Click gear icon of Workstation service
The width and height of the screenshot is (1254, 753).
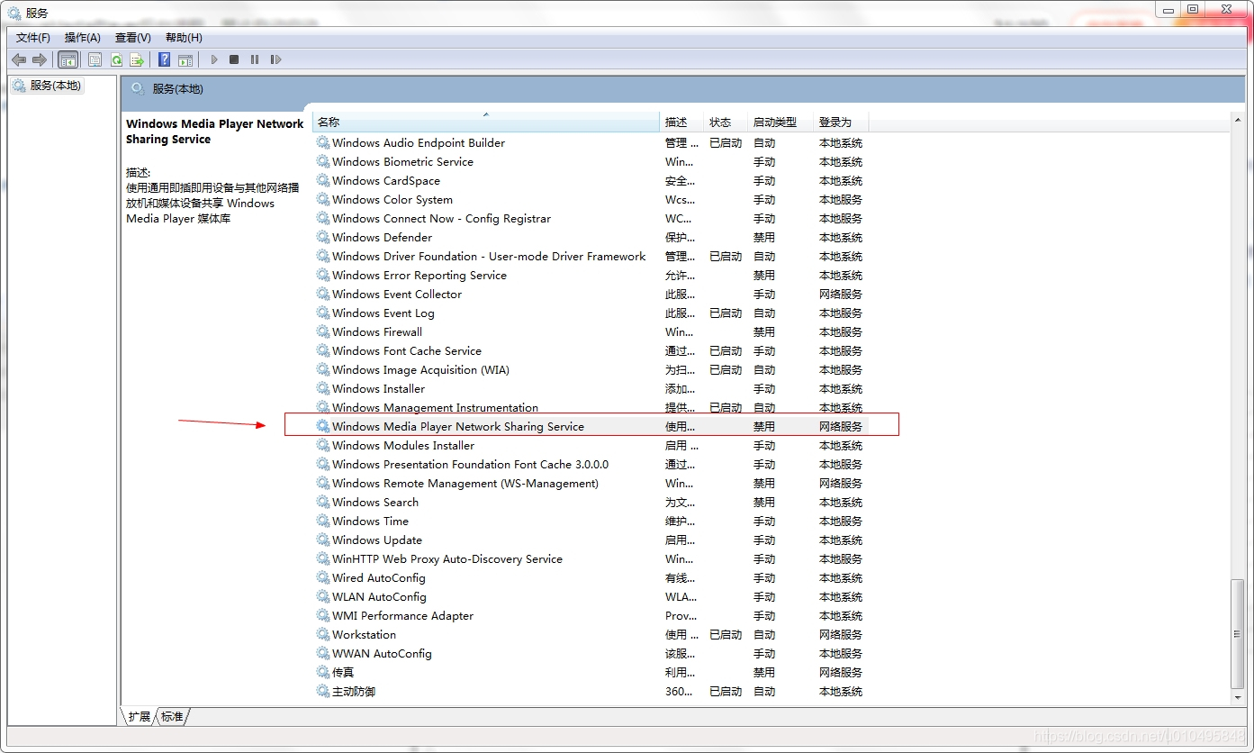tap(323, 634)
